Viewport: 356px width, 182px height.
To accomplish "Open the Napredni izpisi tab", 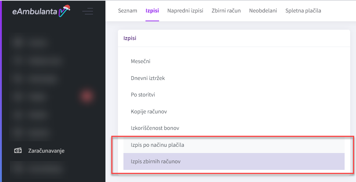I will tap(185, 11).
